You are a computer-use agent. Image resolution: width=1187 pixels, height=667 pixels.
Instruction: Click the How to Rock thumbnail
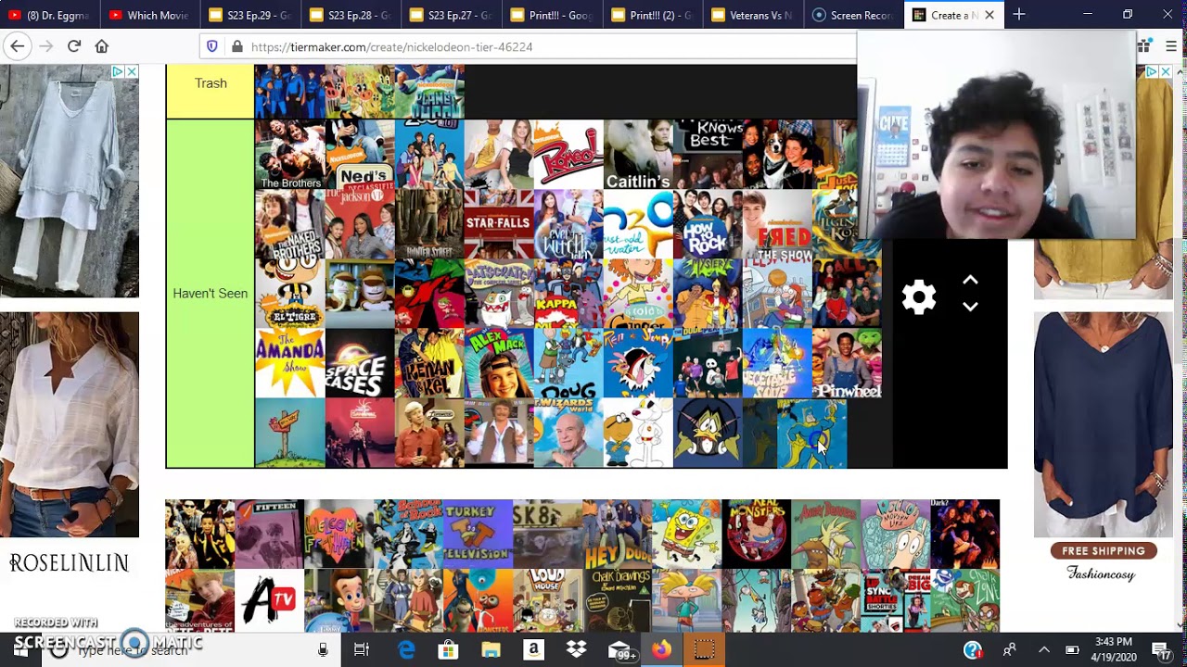point(708,224)
